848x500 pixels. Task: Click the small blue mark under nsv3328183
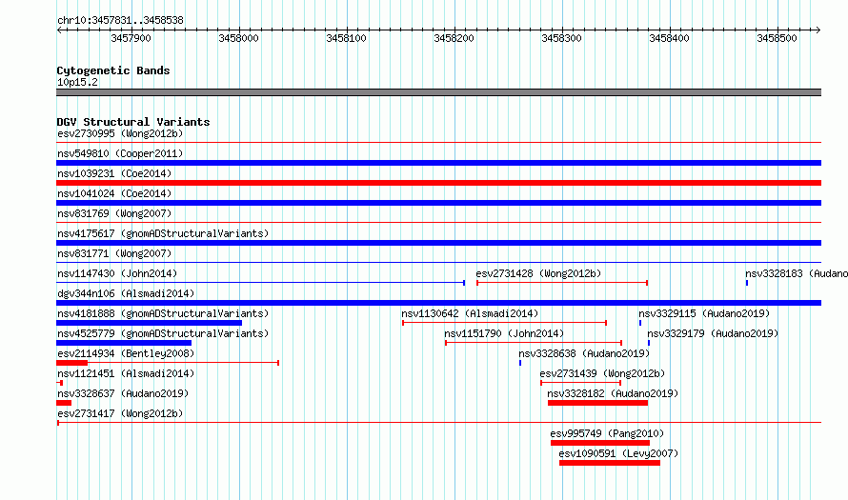747,283
